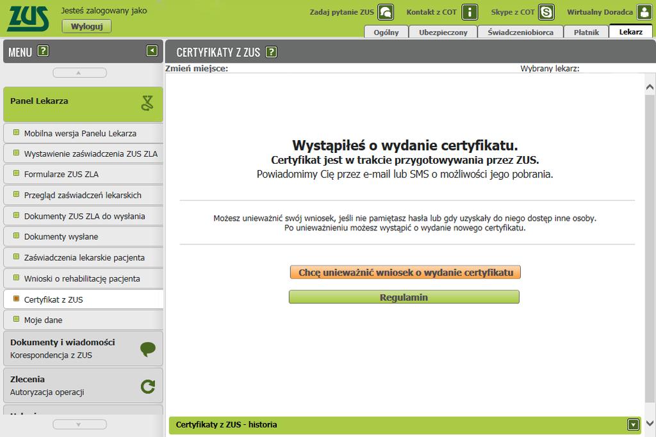Open Dokumenty wysłane menu item

(x=83, y=237)
